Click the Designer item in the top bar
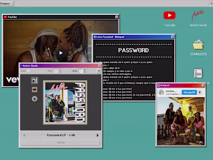This screenshot has height=160, width=213. 7,3
